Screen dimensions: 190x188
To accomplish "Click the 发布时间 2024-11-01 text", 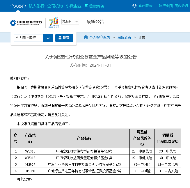I will [x=90, y=65].
